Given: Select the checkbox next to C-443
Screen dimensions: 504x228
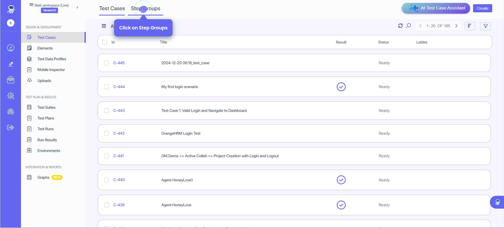Looking at the screenshot, I should [106, 111].
